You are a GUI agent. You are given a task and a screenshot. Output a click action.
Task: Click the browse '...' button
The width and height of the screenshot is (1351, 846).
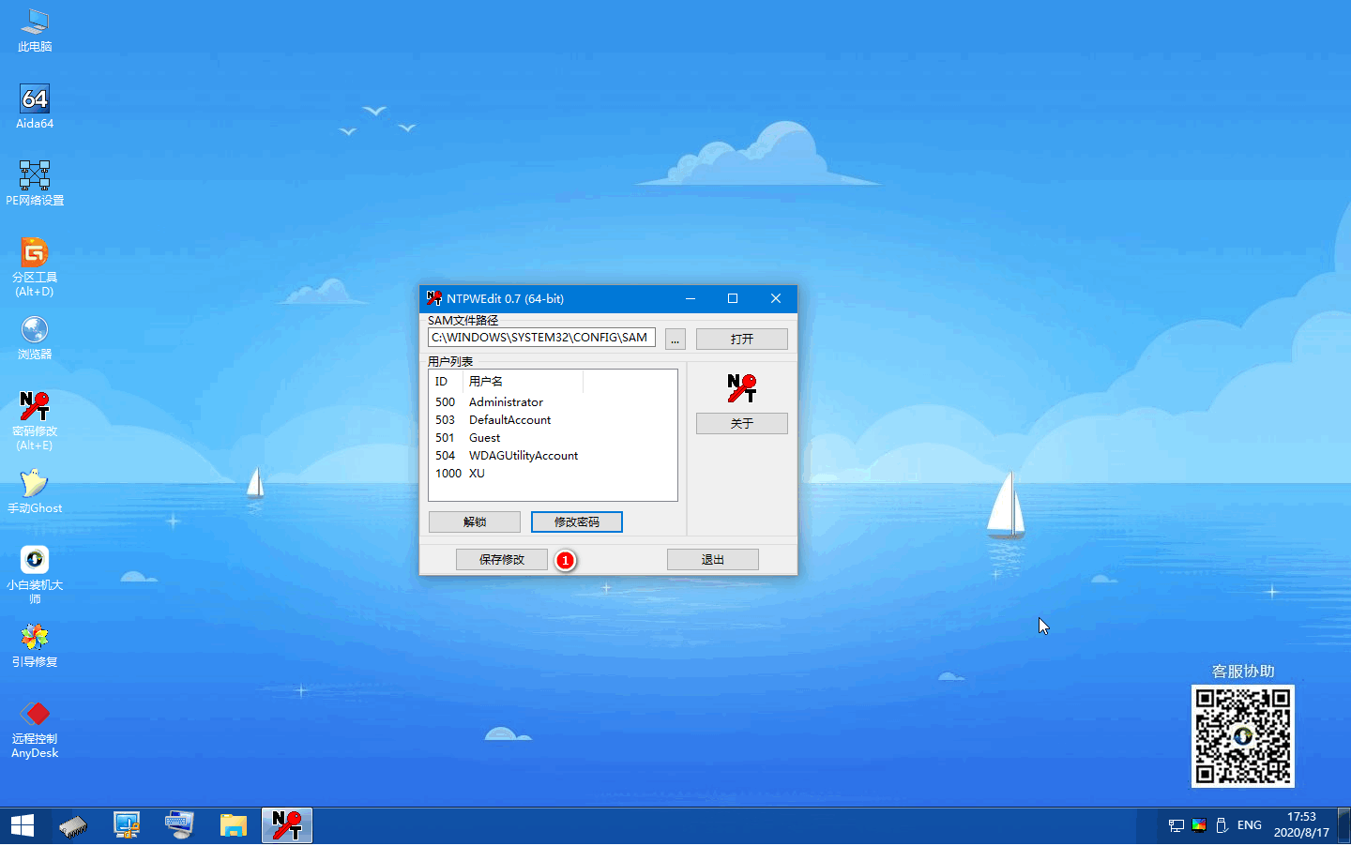tap(675, 339)
